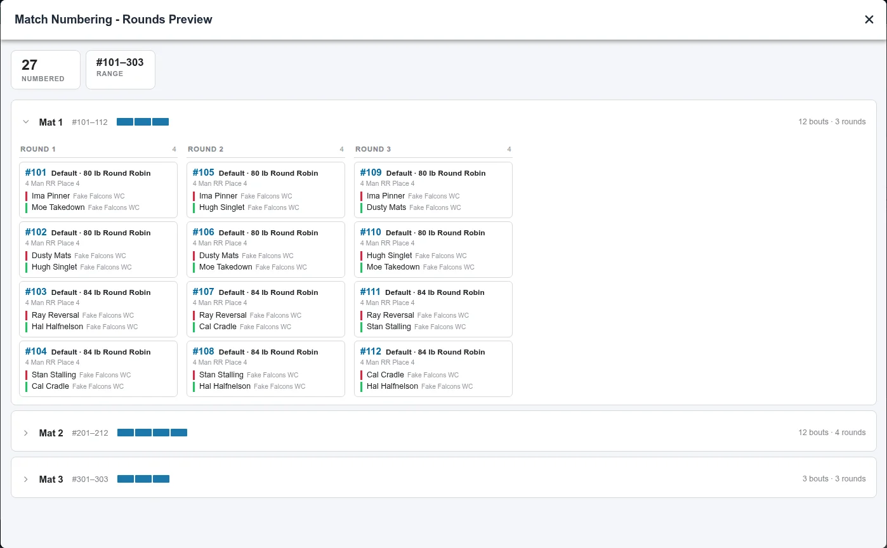Screen dimensions: 887x548
Task: Click the Mat 3 header title
Action: [x=51, y=480]
